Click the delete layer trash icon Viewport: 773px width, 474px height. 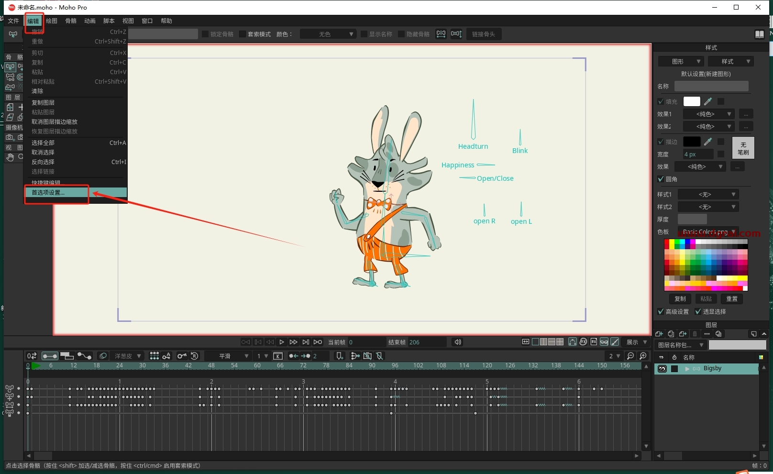point(695,334)
